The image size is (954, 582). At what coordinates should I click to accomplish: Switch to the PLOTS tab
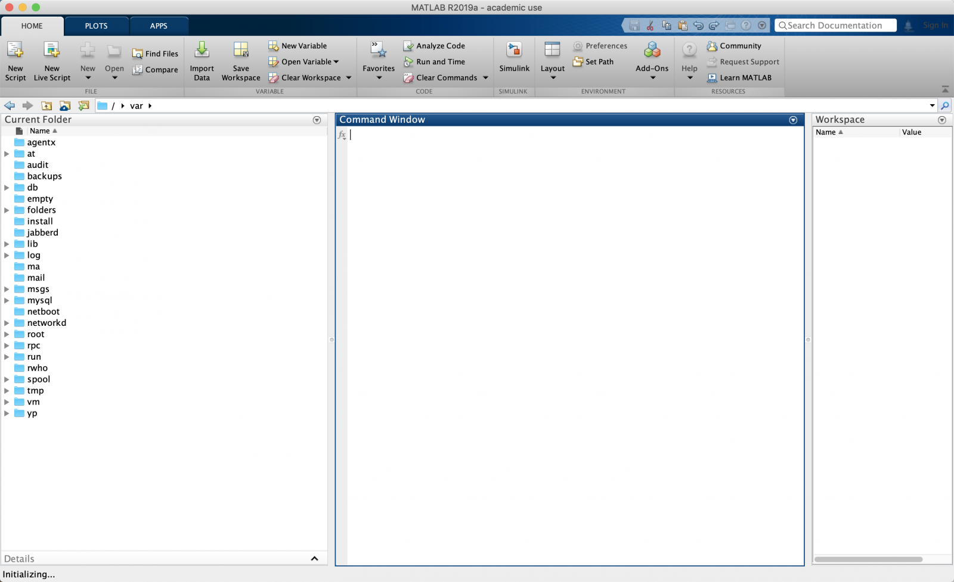pyautogui.click(x=96, y=26)
